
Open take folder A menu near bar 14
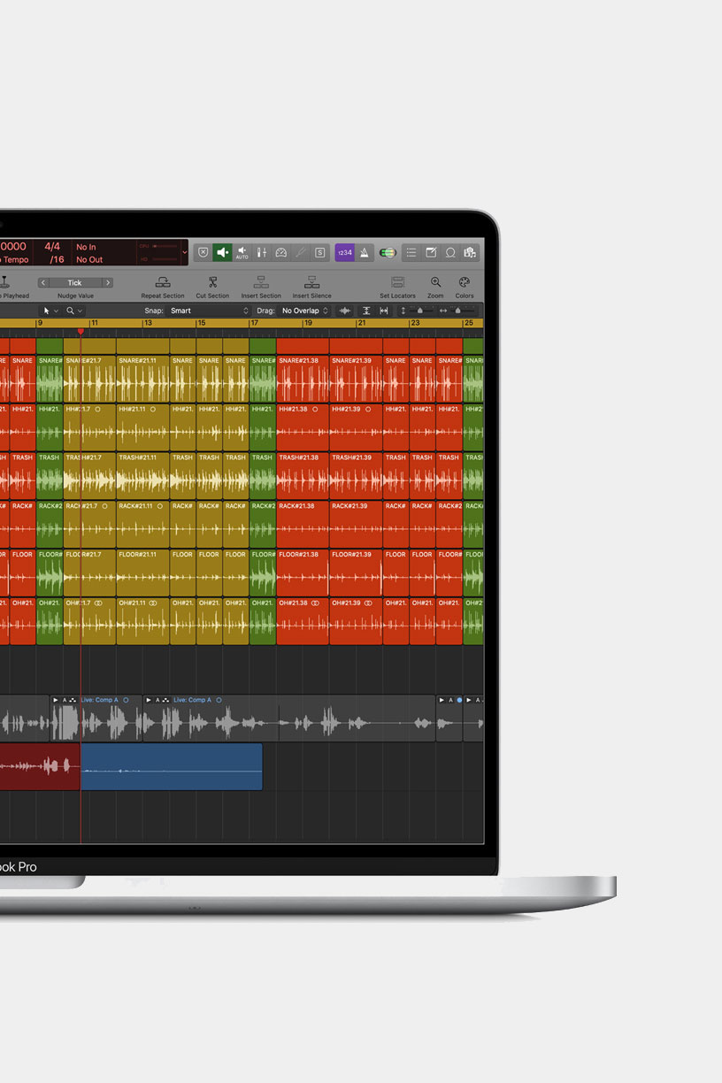[158, 700]
